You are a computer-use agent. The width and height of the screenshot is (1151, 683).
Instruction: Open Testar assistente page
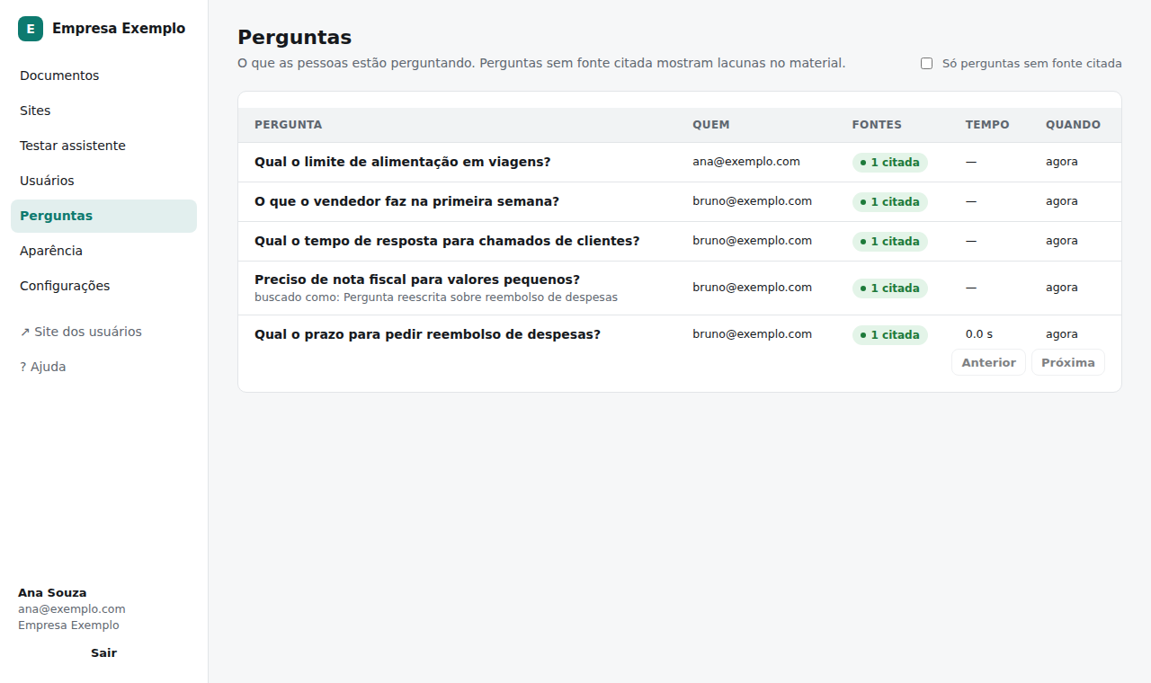click(103, 146)
